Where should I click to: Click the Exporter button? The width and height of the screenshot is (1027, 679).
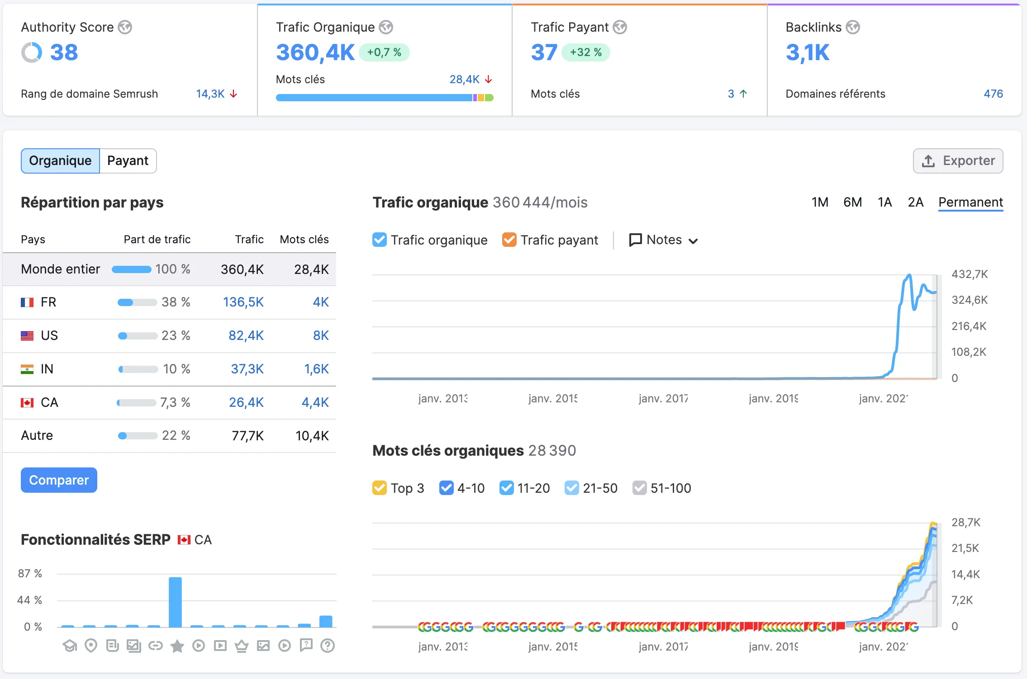tap(958, 161)
